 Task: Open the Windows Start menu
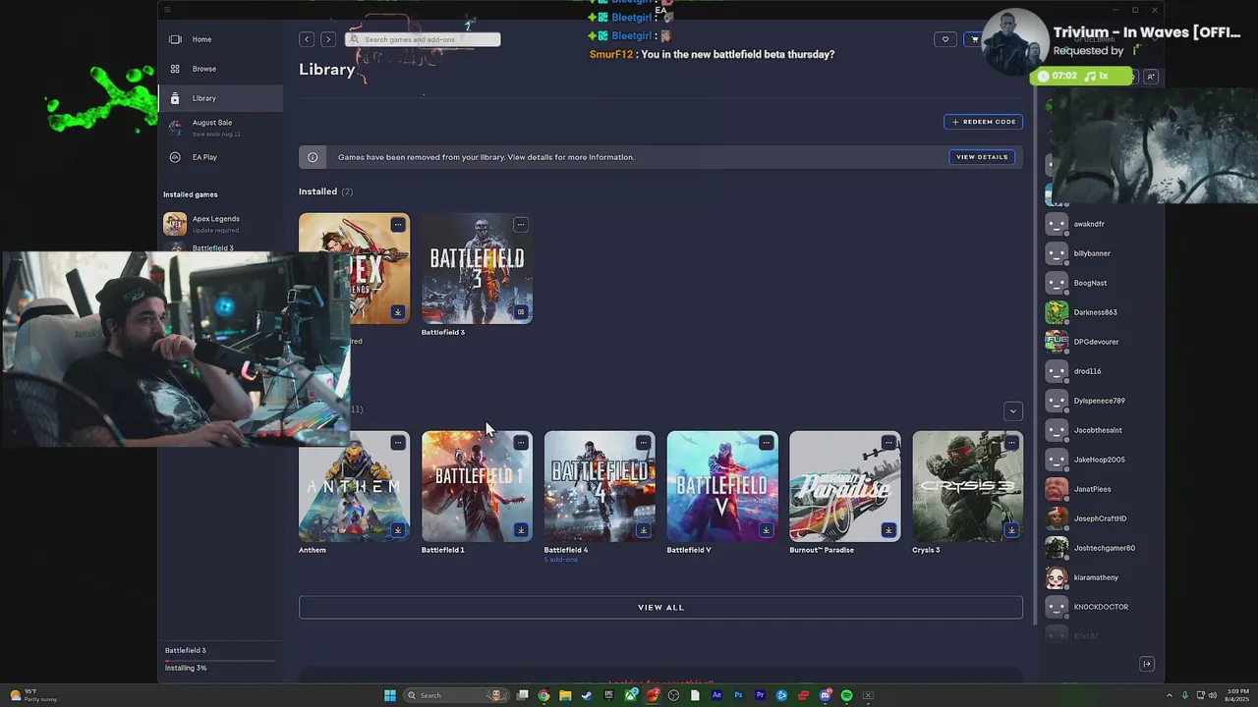[390, 695]
